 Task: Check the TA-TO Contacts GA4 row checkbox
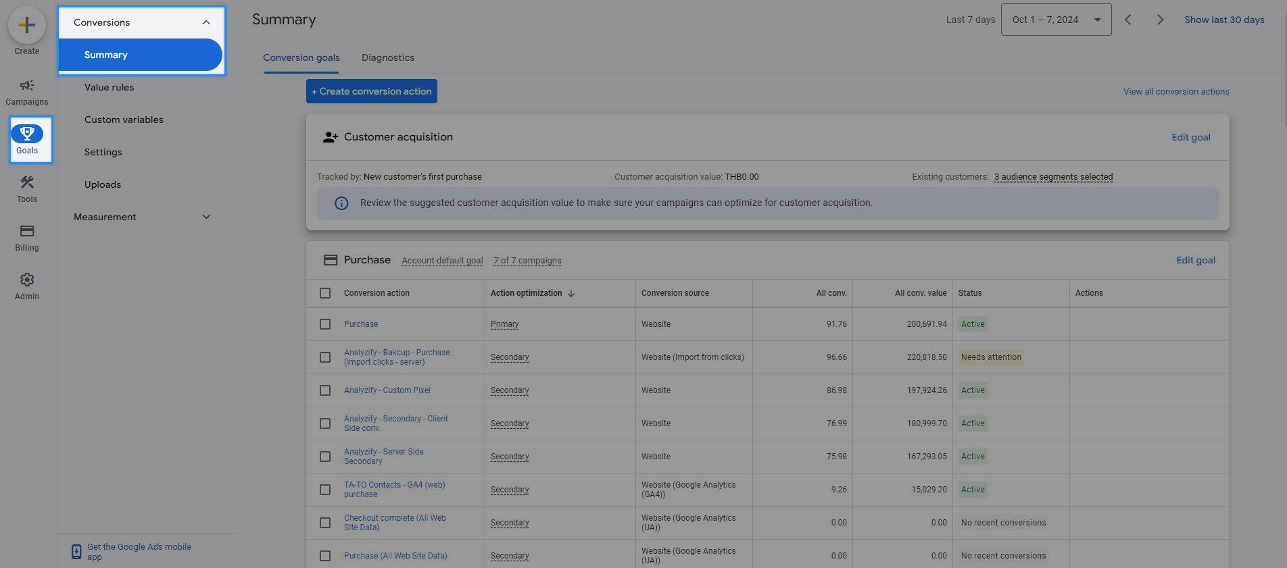click(325, 490)
